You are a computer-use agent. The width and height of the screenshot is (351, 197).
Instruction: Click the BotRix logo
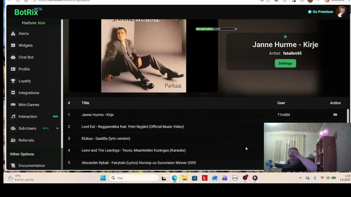tap(28, 12)
